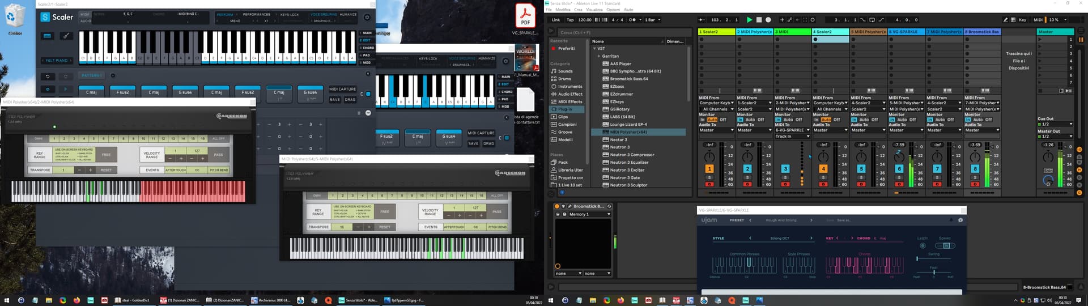Click the Tap tempo button

pyautogui.click(x=570, y=20)
